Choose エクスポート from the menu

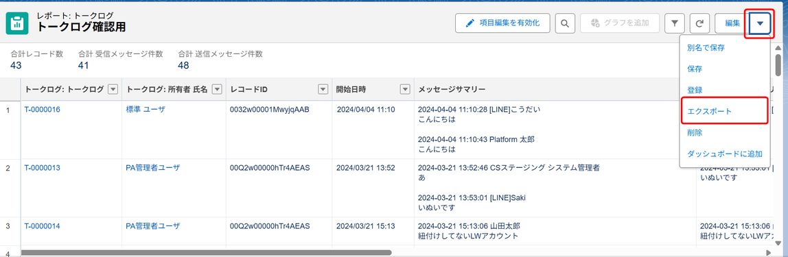click(x=710, y=112)
